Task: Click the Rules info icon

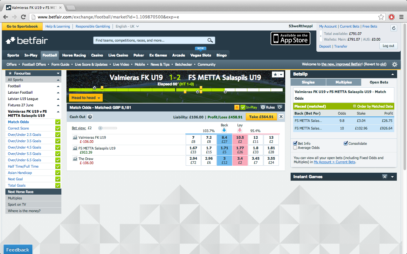Action: coord(263,107)
